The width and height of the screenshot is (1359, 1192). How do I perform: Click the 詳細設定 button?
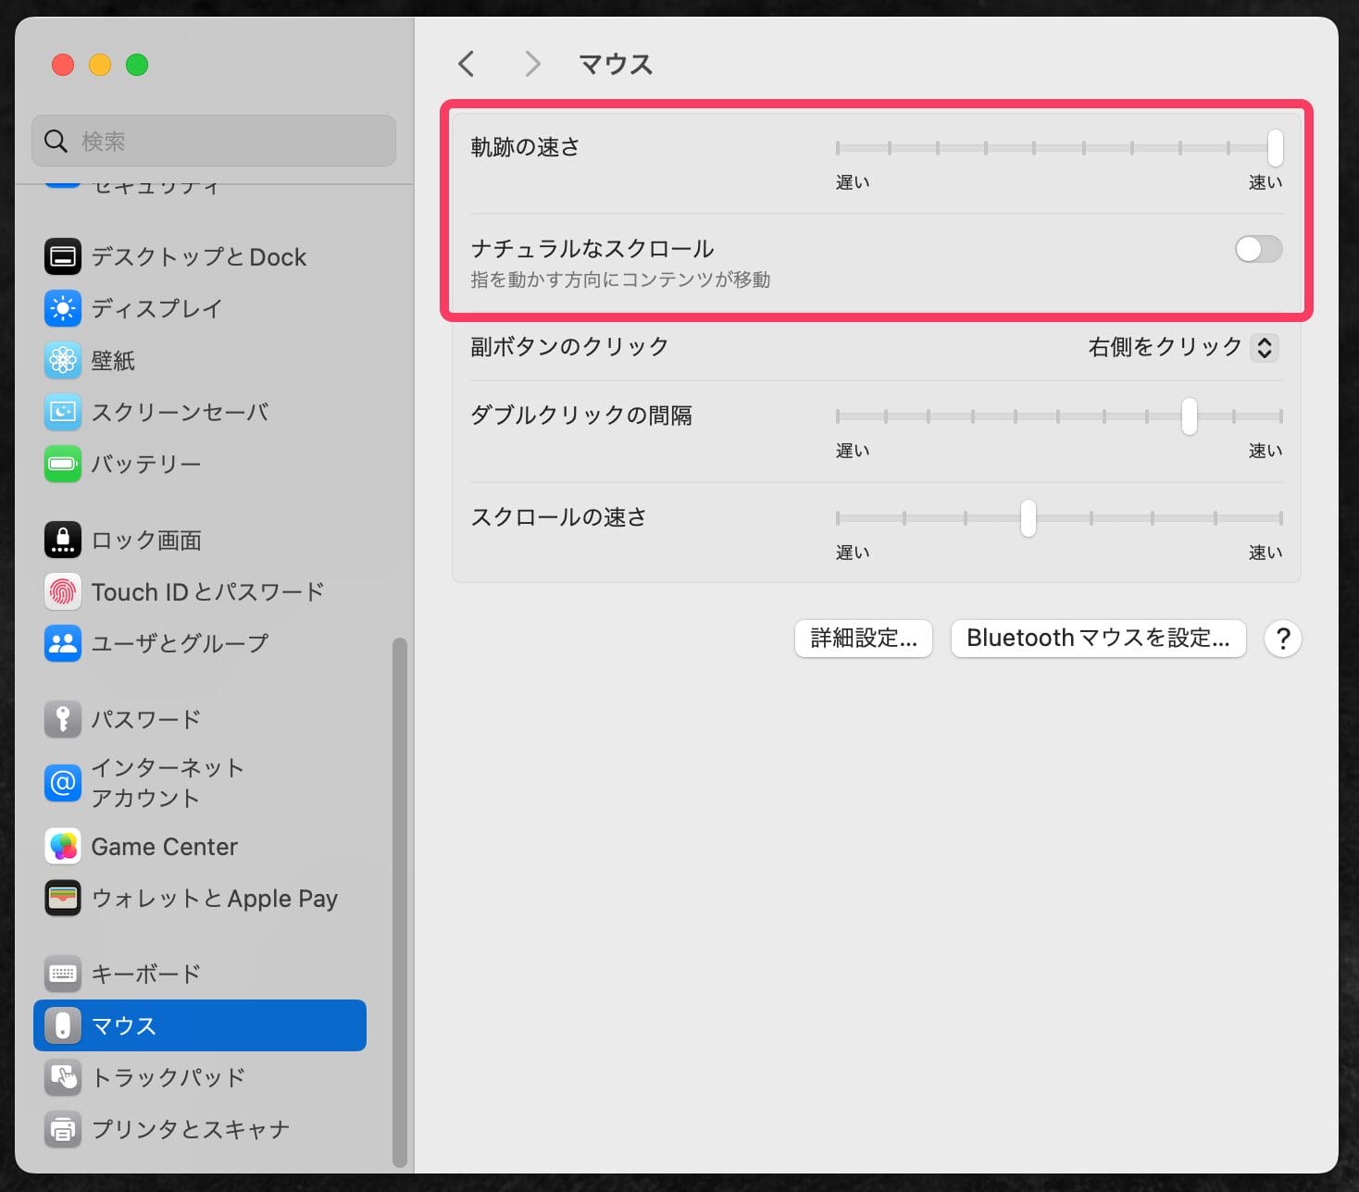tap(863, 638)
